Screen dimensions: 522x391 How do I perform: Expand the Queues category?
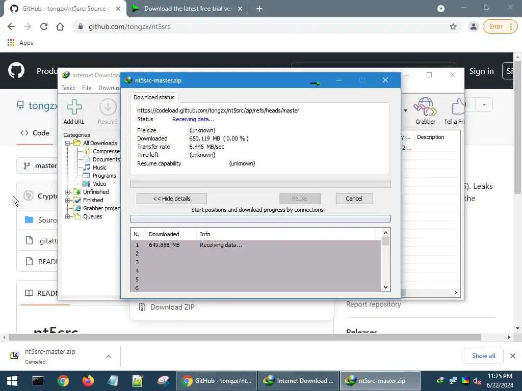pyautogui.click(x=68, y=217)
